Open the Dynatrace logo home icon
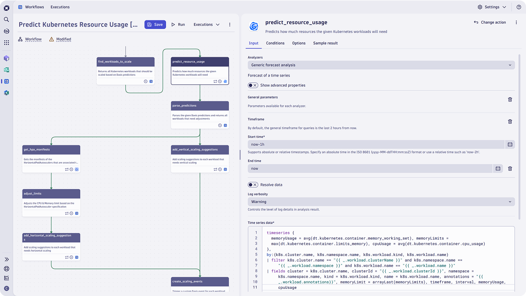The height and width of the screenshot is (296, 526). (x=6, y=8)
